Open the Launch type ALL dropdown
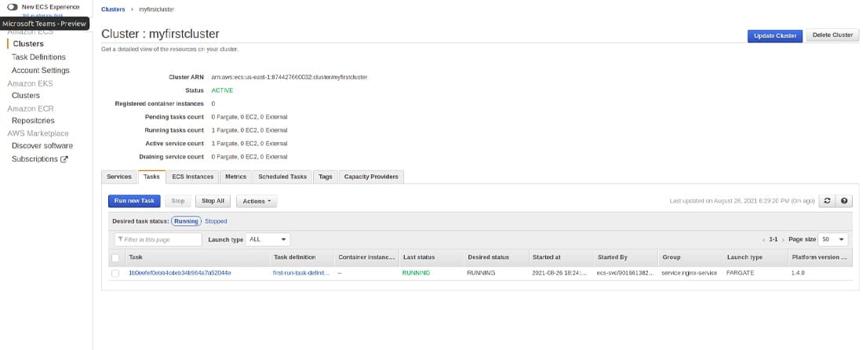Viewport: 863px width, 350px height. pos(268,239)
